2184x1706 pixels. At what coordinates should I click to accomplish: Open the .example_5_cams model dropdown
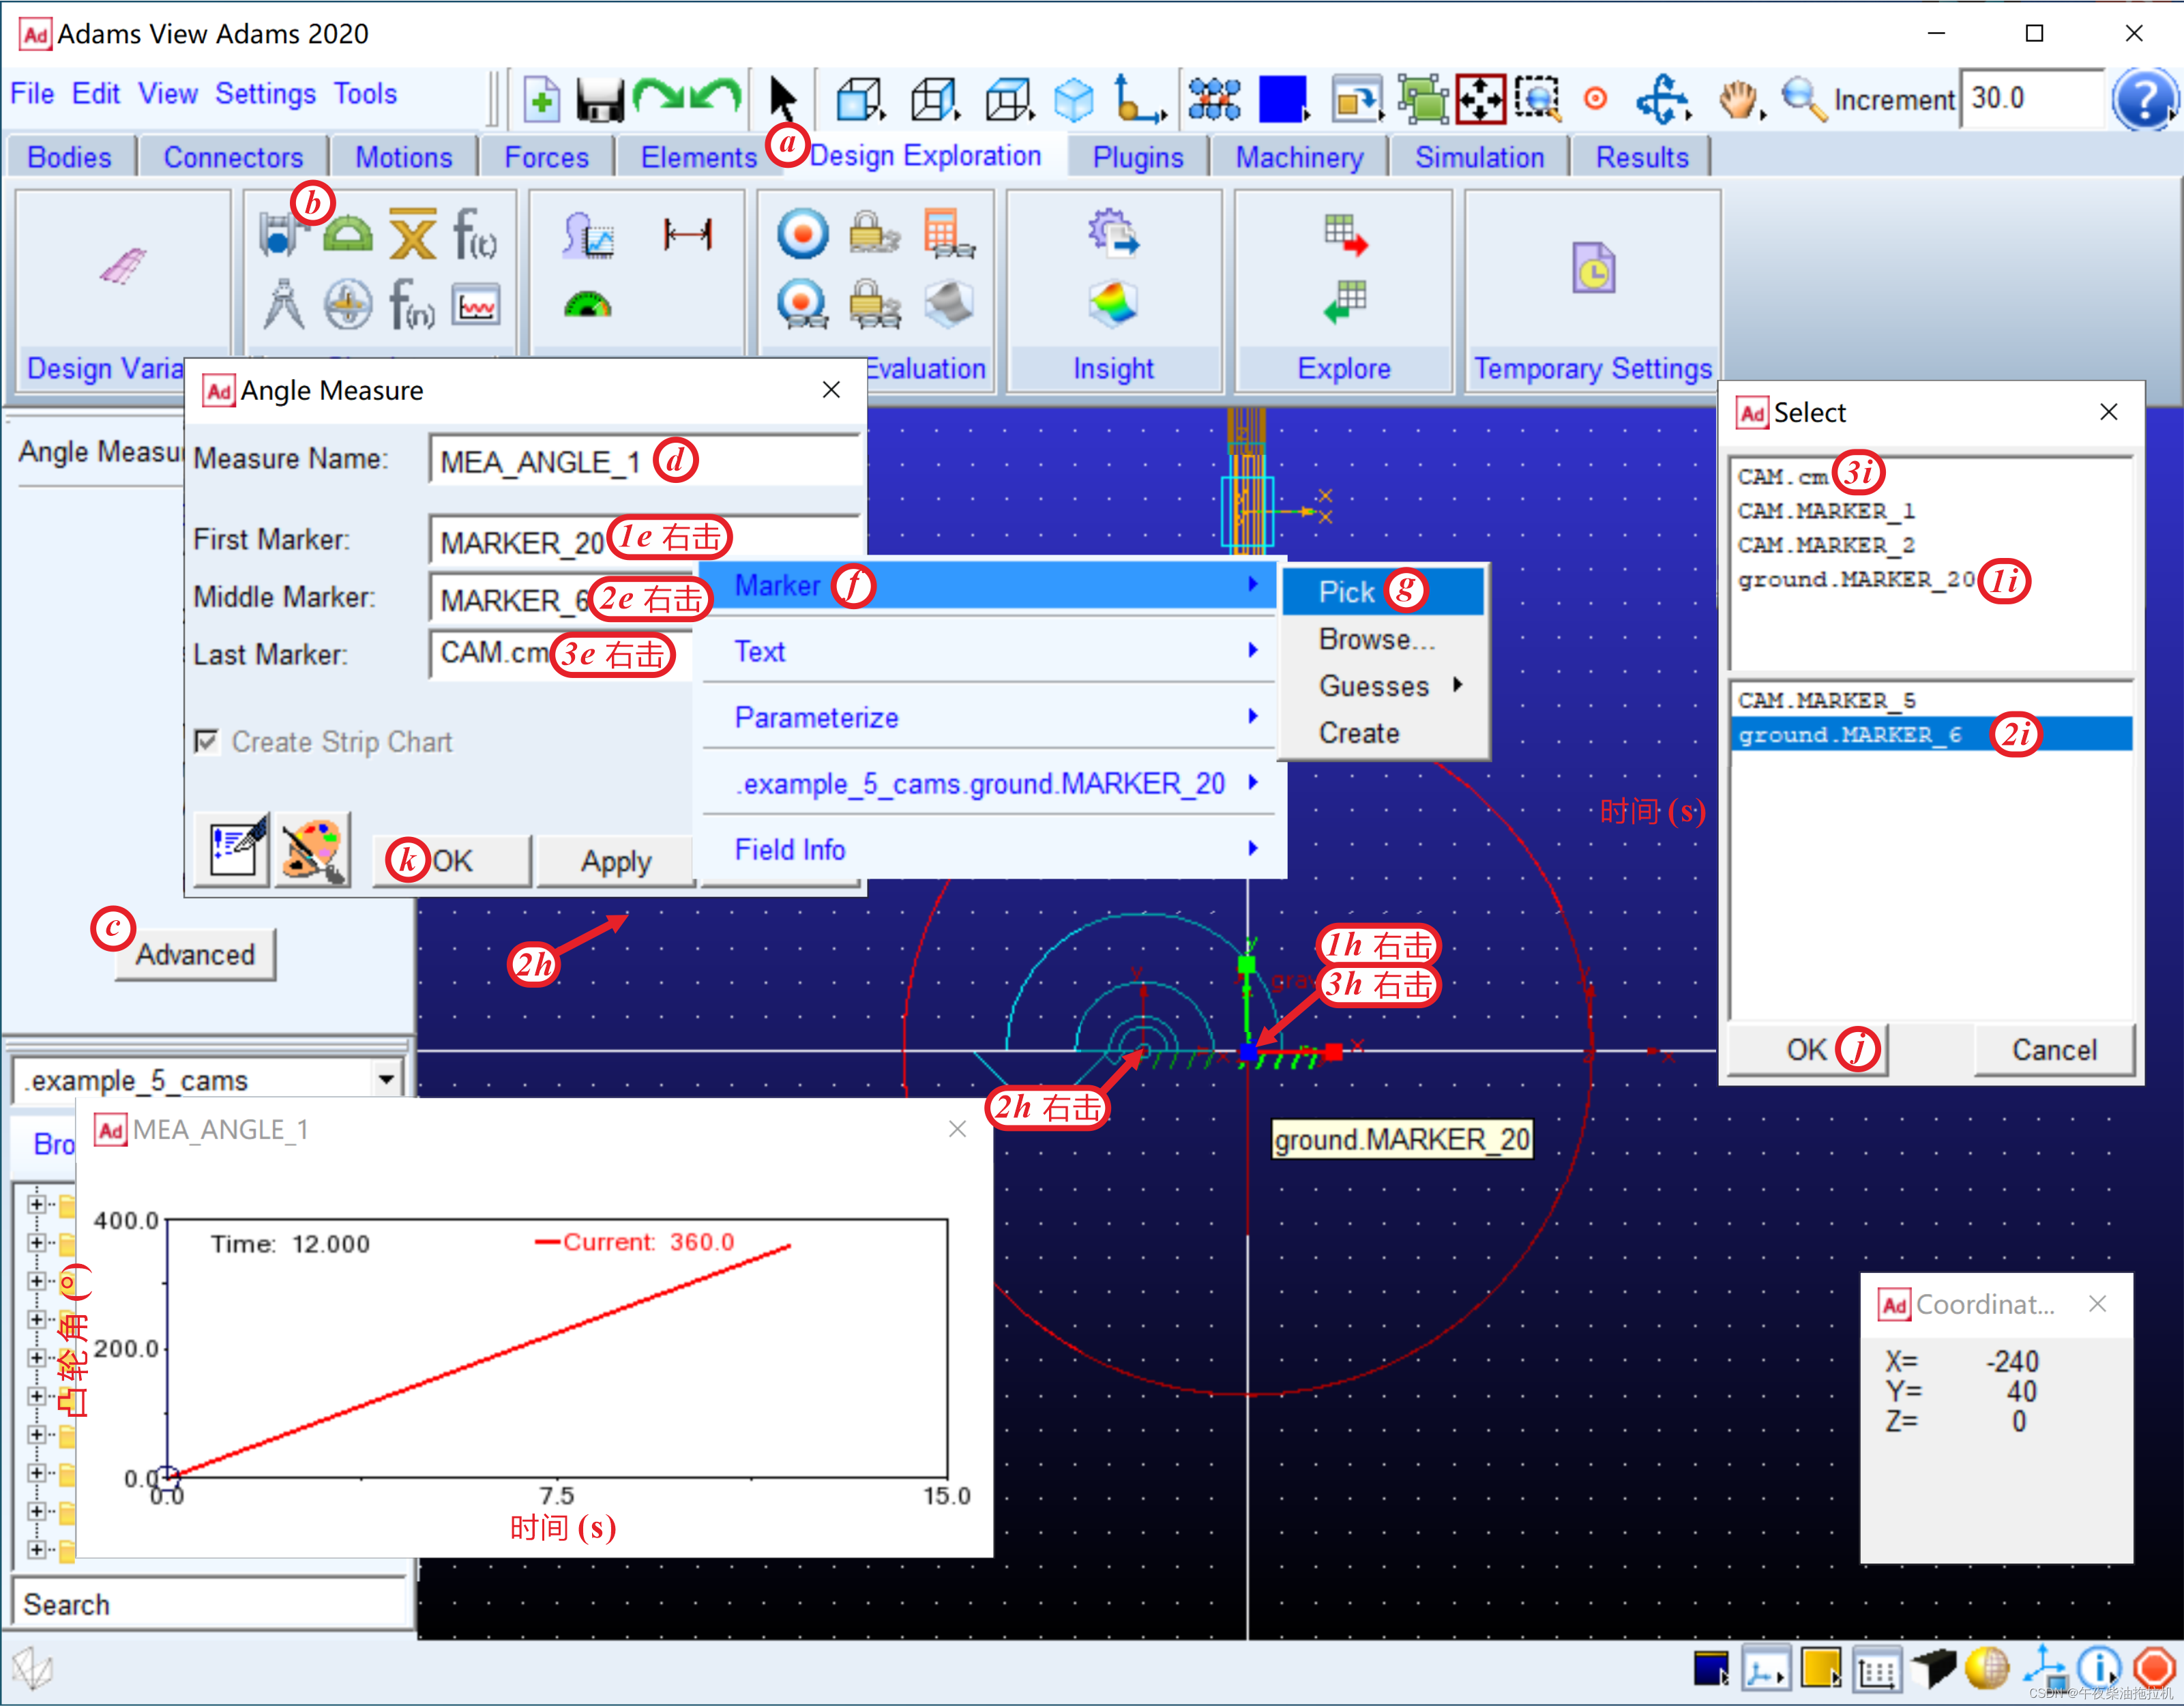[x=385, y=1080]
